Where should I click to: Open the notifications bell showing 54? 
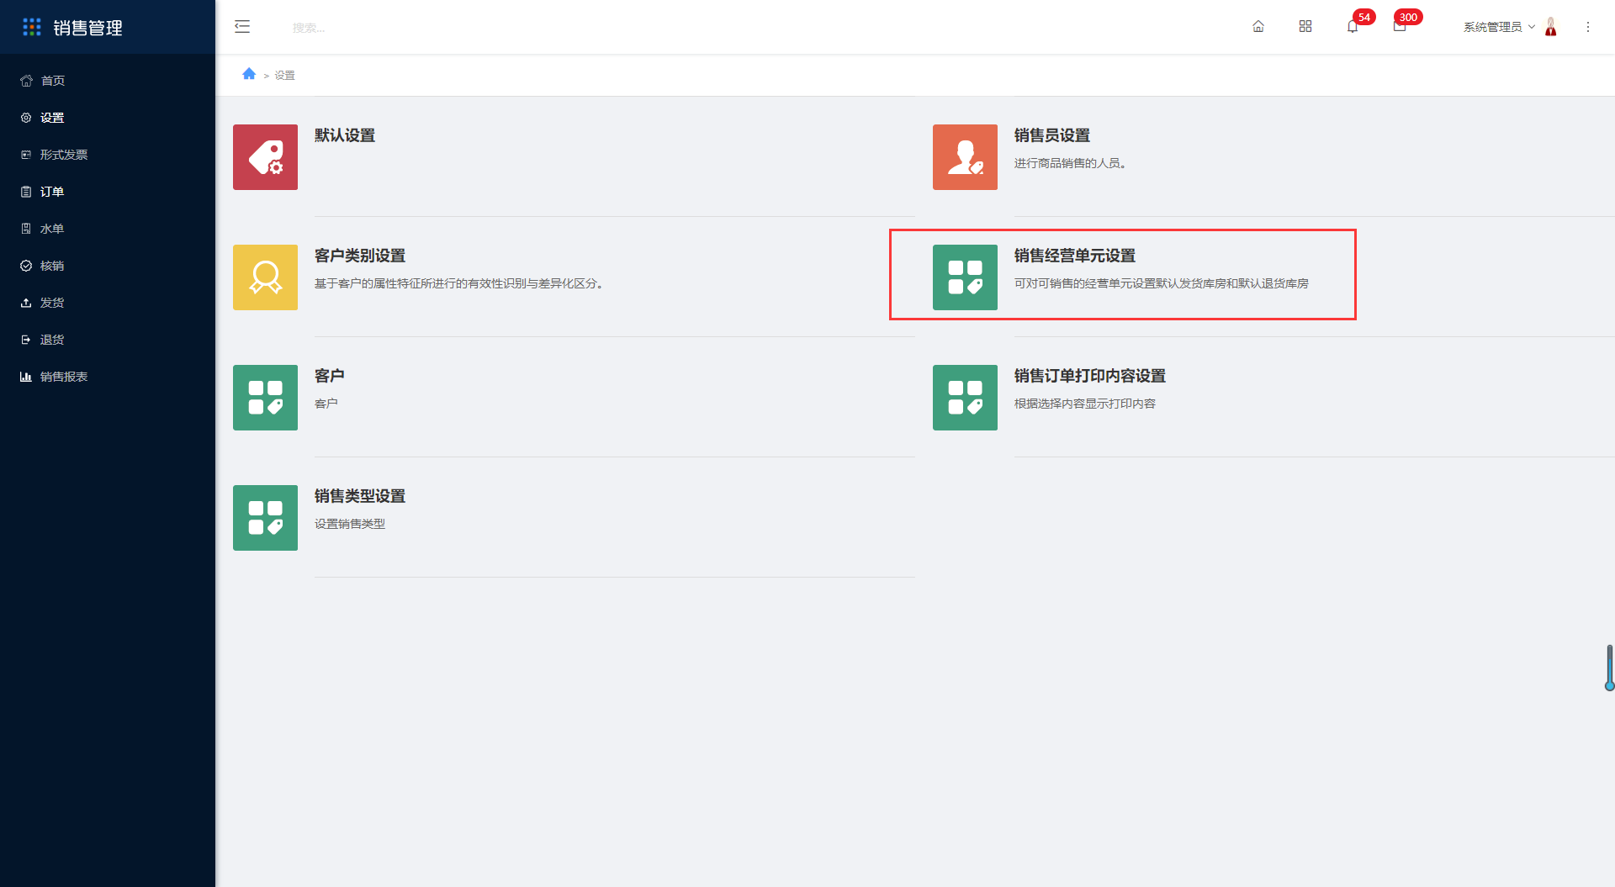pyautogui.click(x=1353, y=27)
